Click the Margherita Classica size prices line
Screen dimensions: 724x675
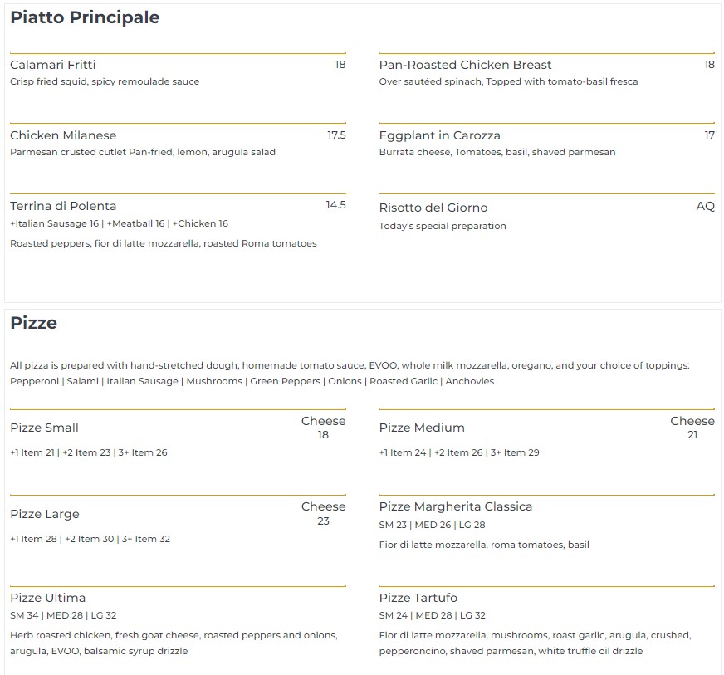click(x=432, y=525)
